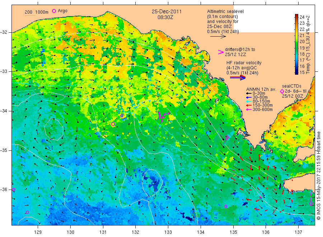Click the '150-300m' depth label

(263, 105)
